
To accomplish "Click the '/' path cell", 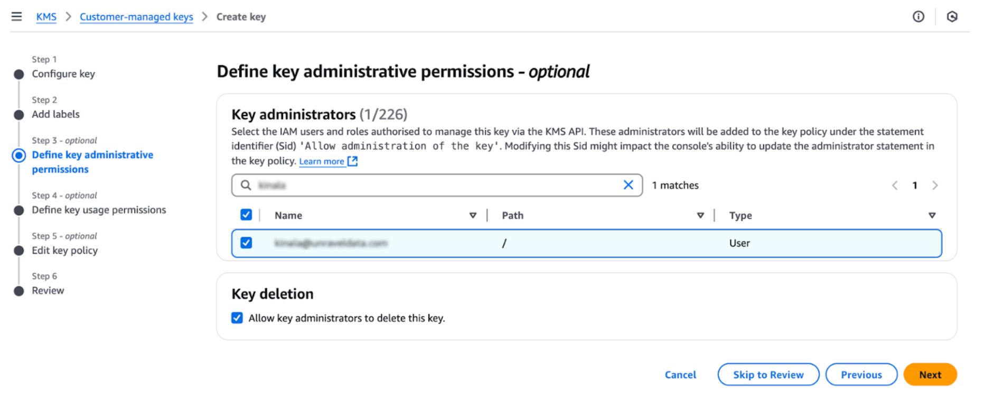I will (504, 243).
